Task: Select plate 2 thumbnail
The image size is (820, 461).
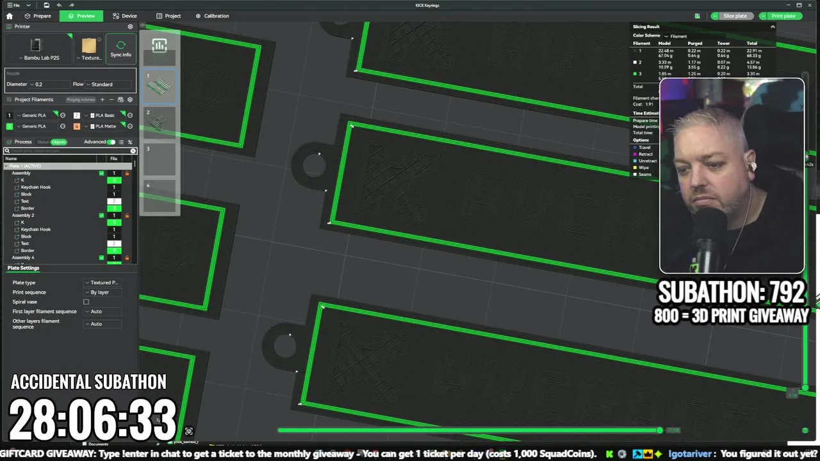Action: pos(160,122)
